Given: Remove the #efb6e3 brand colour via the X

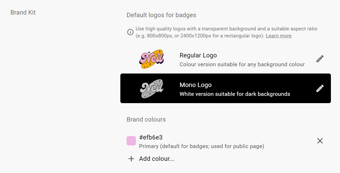Looking at the screenshot, I should pyautogui.click(x=320, y=141).
